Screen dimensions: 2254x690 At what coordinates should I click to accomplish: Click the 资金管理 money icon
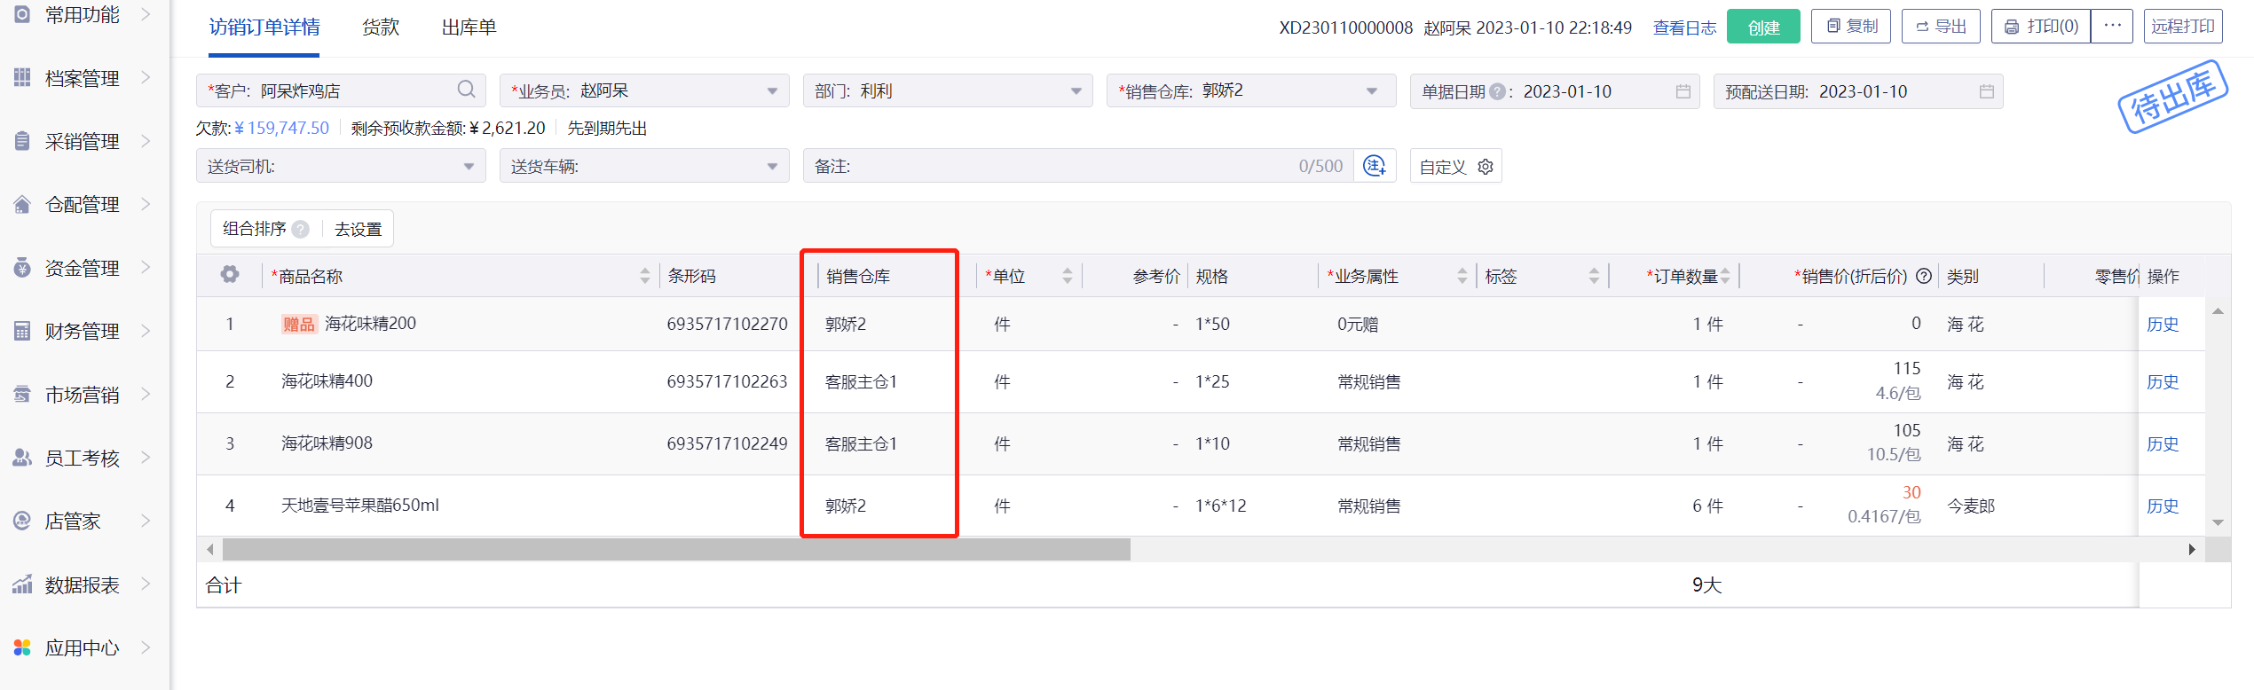(x=22, y=268)
